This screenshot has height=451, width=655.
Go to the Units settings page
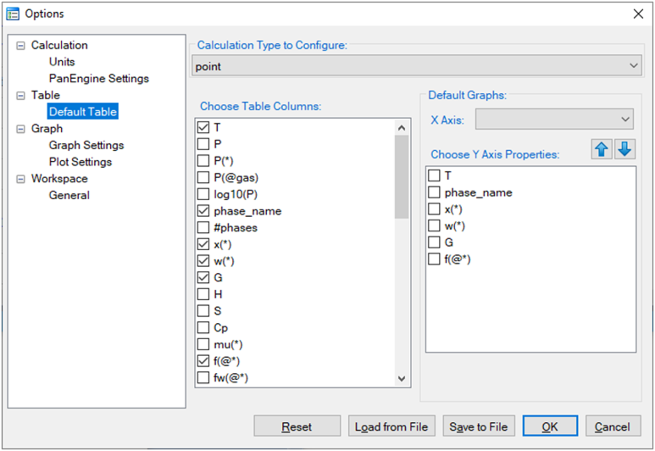pyautogui.click(x=62, y=62)
